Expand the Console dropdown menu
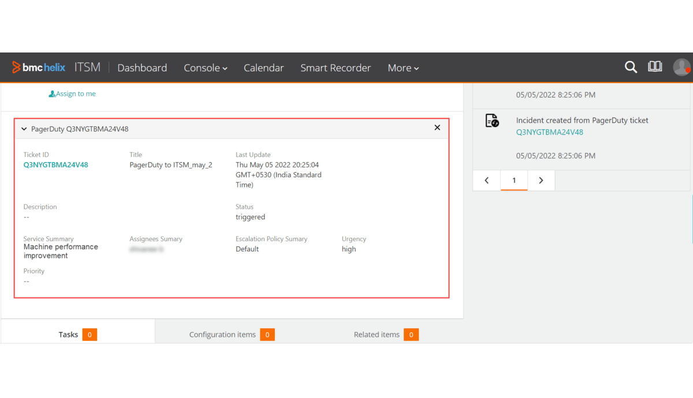The image size is (693, 398). pos(205,68)
